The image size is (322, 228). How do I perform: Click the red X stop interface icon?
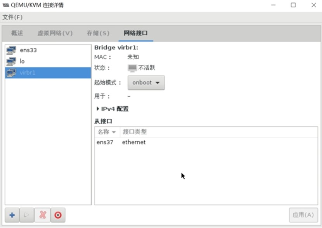[x=43, y=215]
